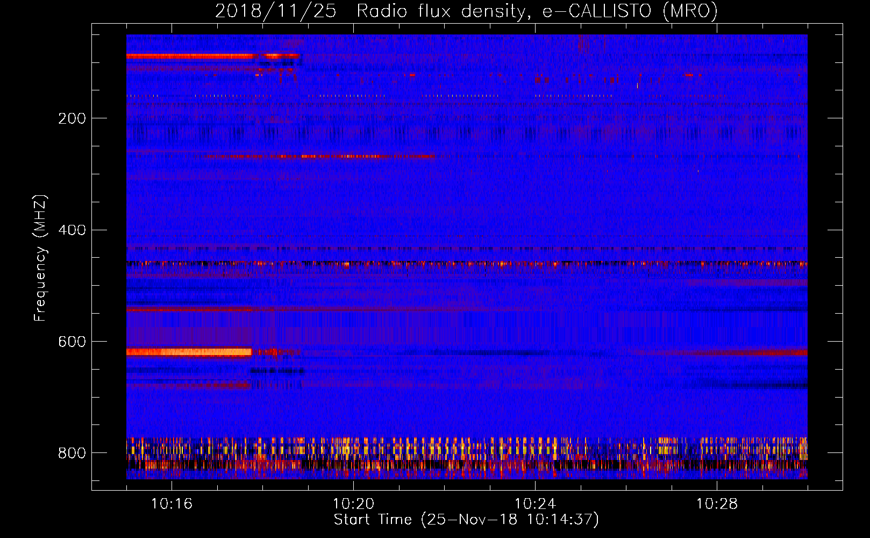This screenshot has width=870, height=538.
Task: Click the 10:24 time tick label
Action: point(535,504)
